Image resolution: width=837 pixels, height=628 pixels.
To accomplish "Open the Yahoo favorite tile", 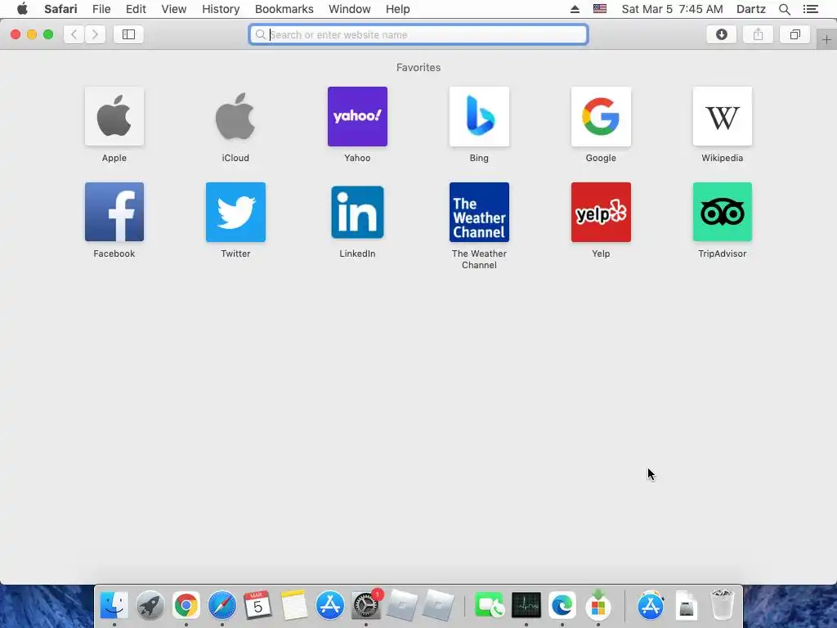I will click(x=357, y=116).
